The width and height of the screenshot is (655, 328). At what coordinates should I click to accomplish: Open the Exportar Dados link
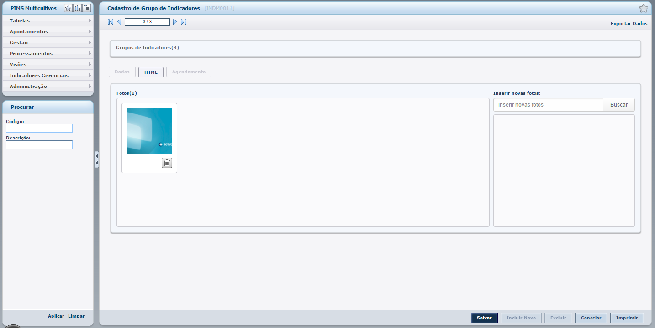(x=629, y=24)
